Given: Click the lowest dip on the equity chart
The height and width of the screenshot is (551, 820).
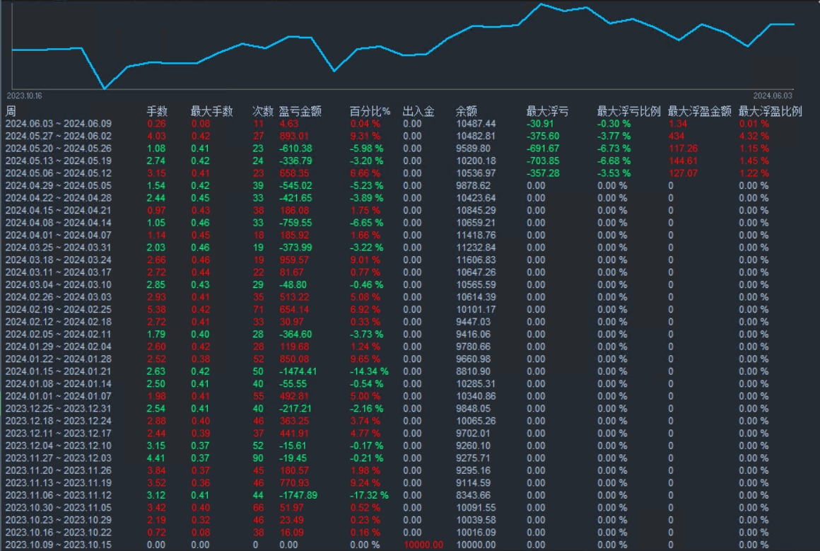Looking at the screenshot, I should pos(105,91).
